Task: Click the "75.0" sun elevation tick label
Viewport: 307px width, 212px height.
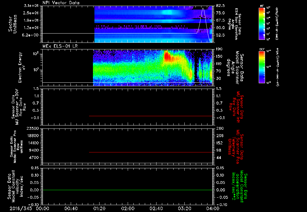Action: click(220, 13)
